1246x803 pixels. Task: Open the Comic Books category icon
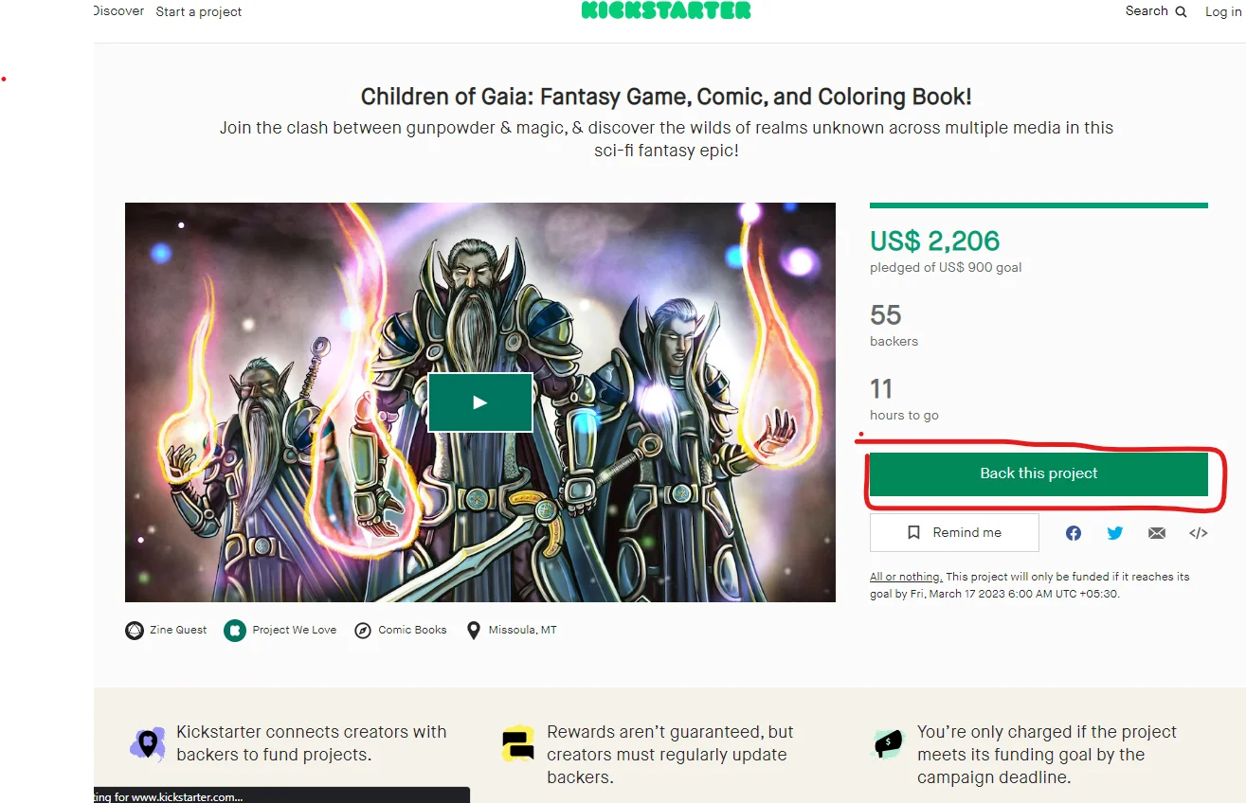click(x=363, y=630)
